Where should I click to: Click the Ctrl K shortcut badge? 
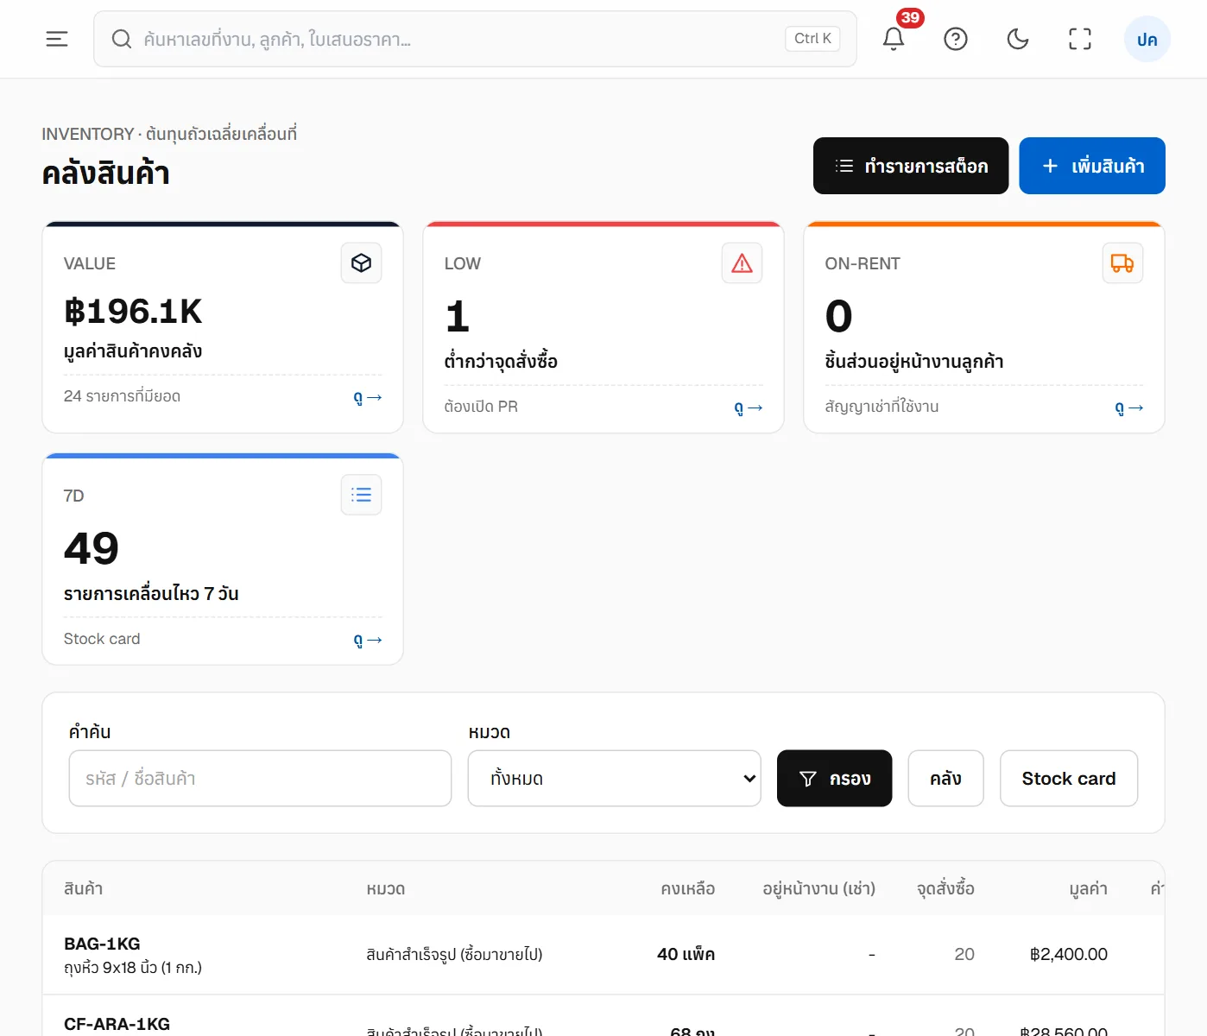pyautogui.click(x=812, y=39)
